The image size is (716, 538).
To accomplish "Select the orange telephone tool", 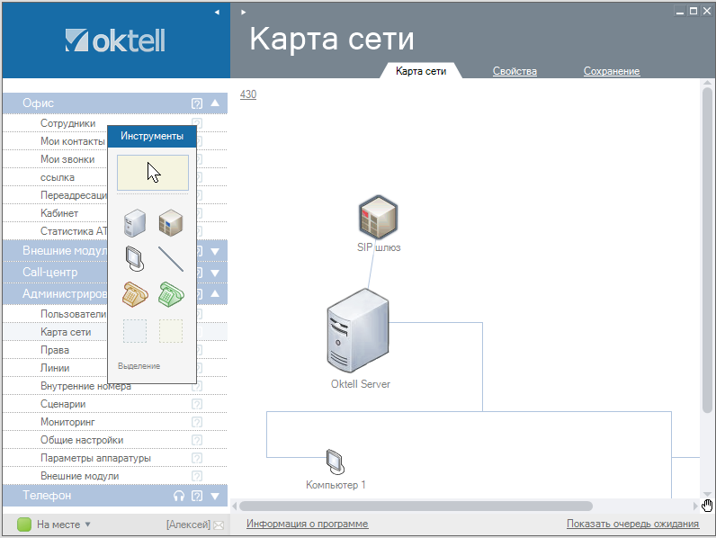I will (x=133, y=294).
